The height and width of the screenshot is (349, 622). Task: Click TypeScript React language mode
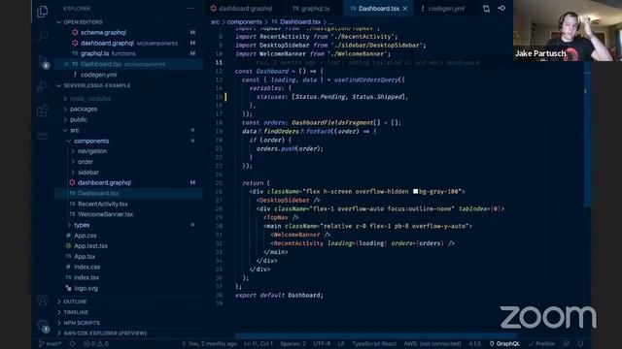coord(374,344)
